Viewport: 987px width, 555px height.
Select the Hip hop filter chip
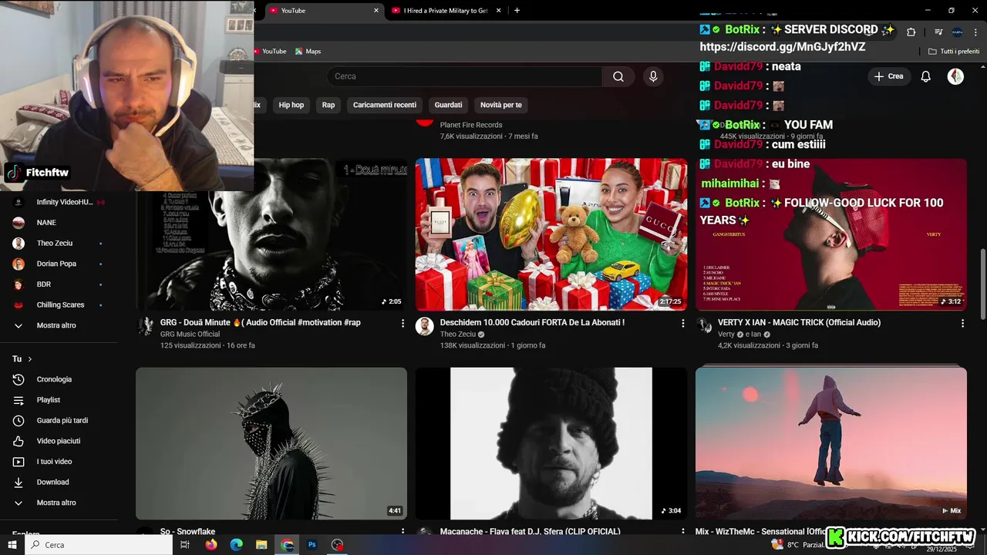291,105
